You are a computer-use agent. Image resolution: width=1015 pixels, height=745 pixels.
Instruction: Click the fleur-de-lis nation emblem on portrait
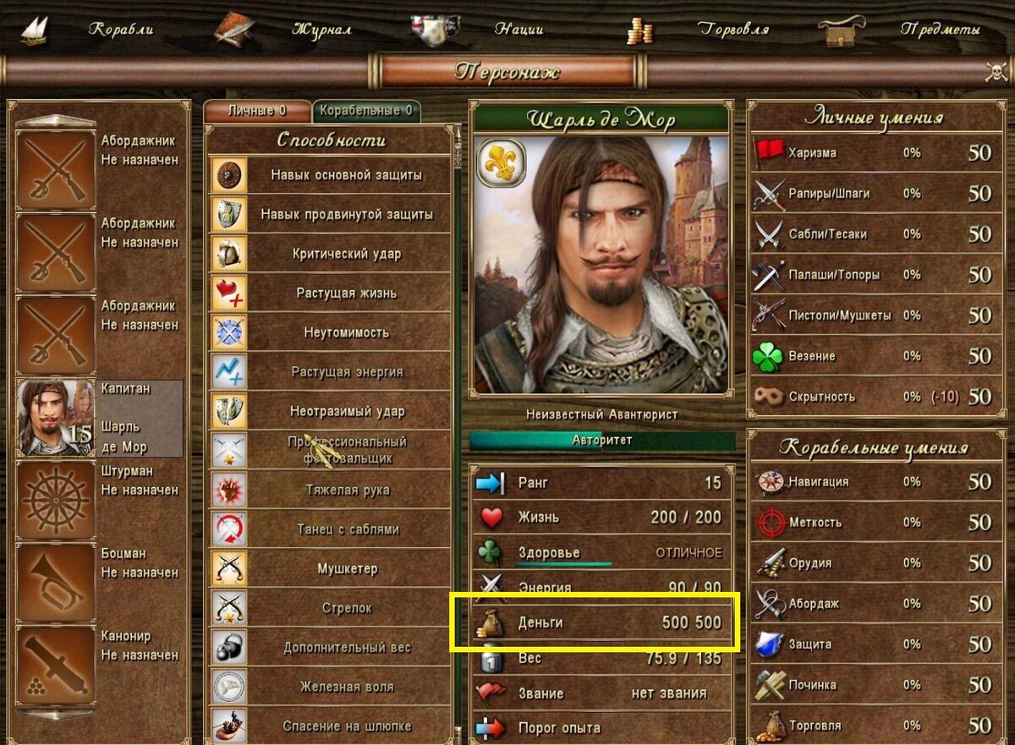pos(502,163)
